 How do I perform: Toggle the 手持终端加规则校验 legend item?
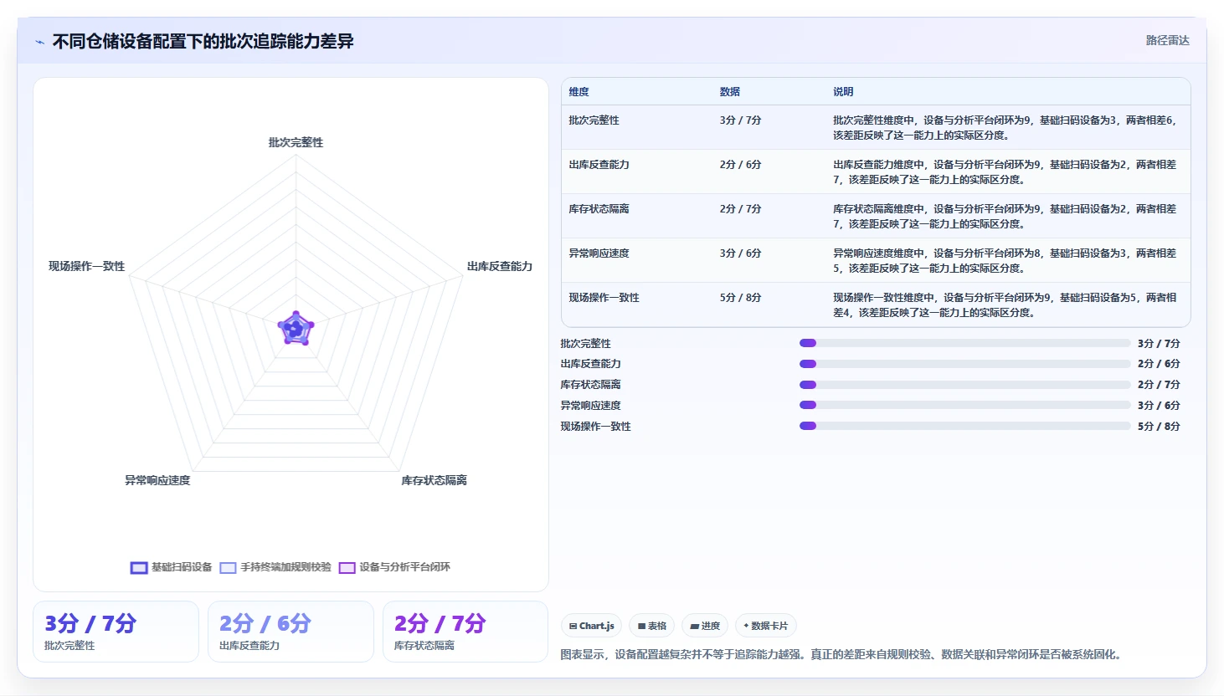(x=275, y=567)
